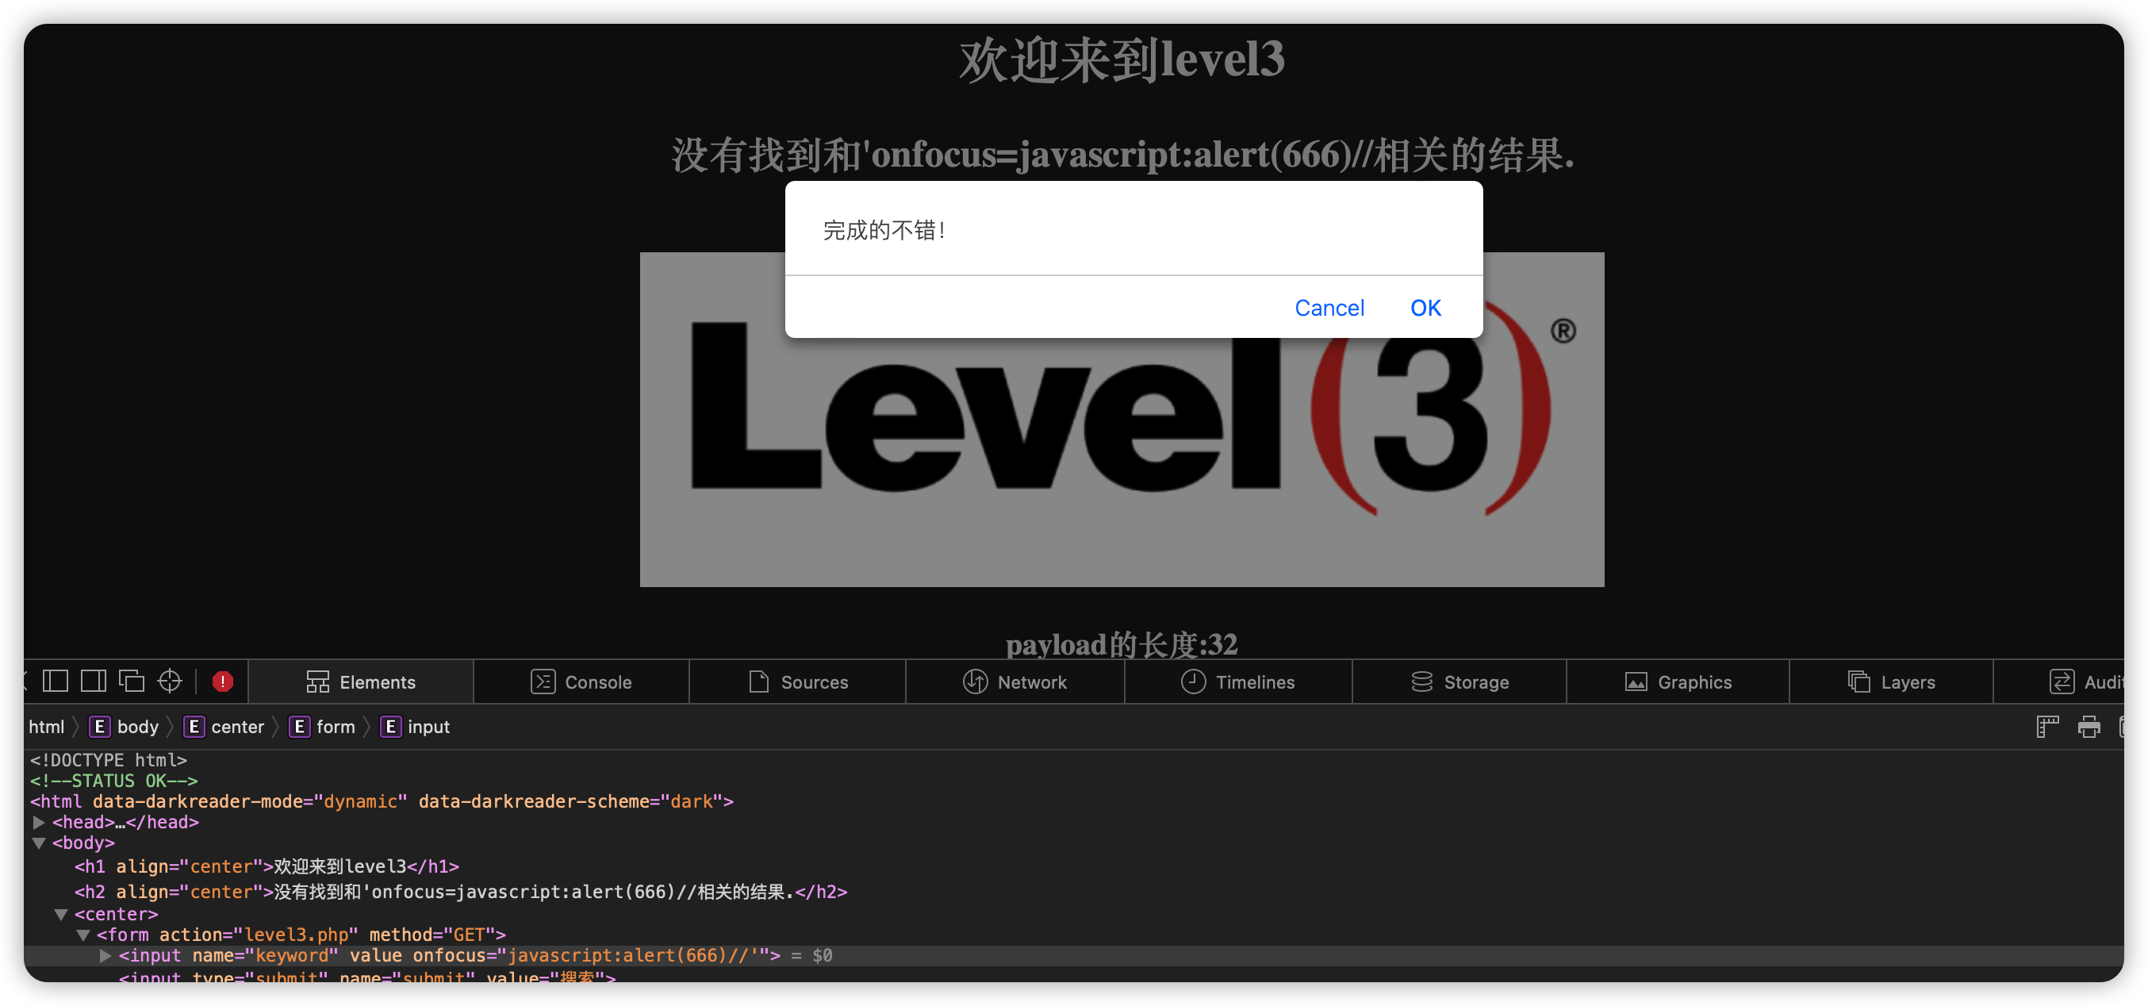Click the print styles printer icon
This screenshot has width=2148, height=1006.
coord(2089,727)
